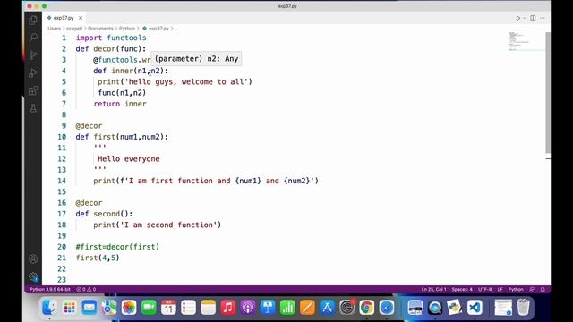Screen dimensions: 573x322
Task: Open the Extensions view
Action: point(33,90)
